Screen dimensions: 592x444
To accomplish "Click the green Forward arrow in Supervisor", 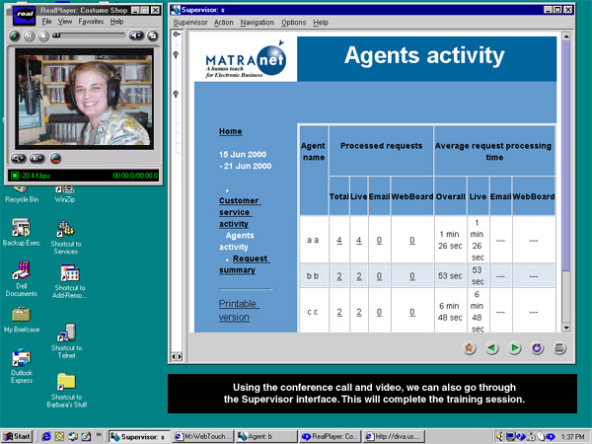I will pos(514,348).
